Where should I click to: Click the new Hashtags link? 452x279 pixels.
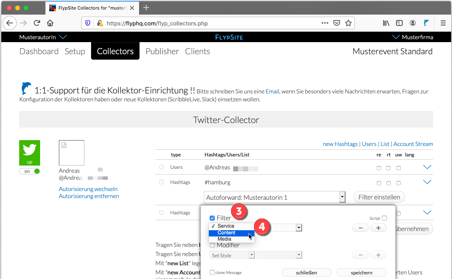click(x=340, y=144)
